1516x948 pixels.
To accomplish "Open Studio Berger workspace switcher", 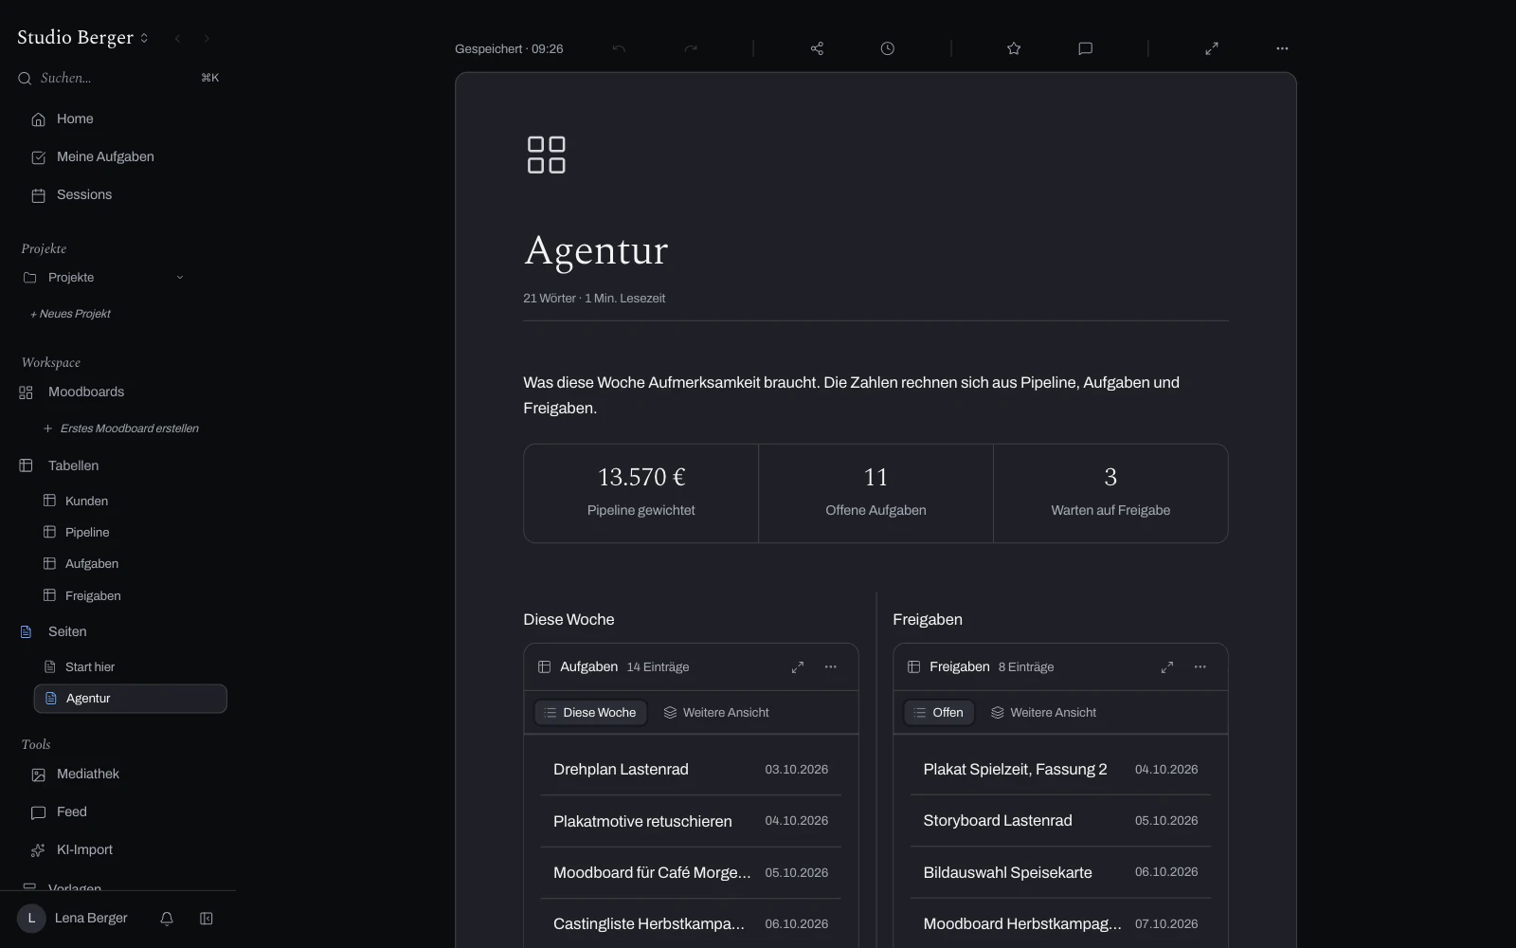I will tap(83, 38).
